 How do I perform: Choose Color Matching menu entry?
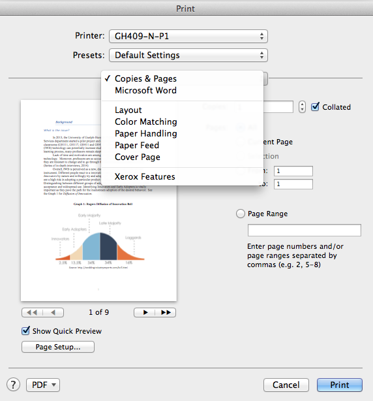[183, 121]
